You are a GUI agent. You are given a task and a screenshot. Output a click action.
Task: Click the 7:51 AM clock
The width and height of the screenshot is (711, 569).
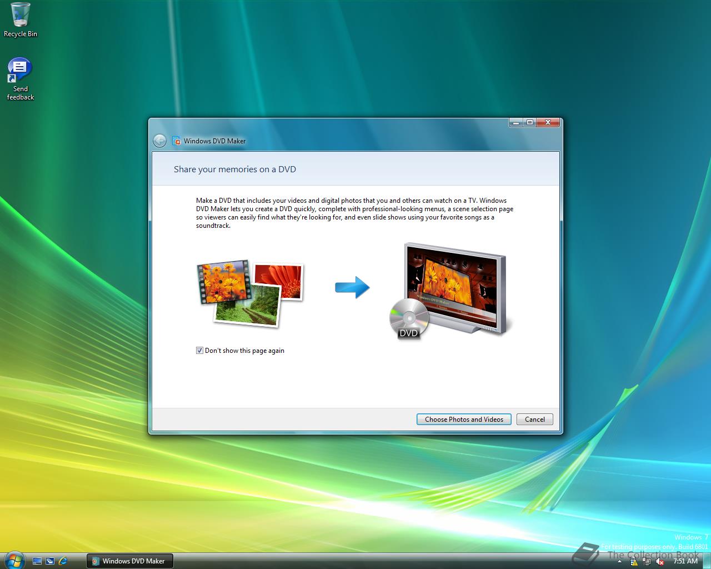685,561
